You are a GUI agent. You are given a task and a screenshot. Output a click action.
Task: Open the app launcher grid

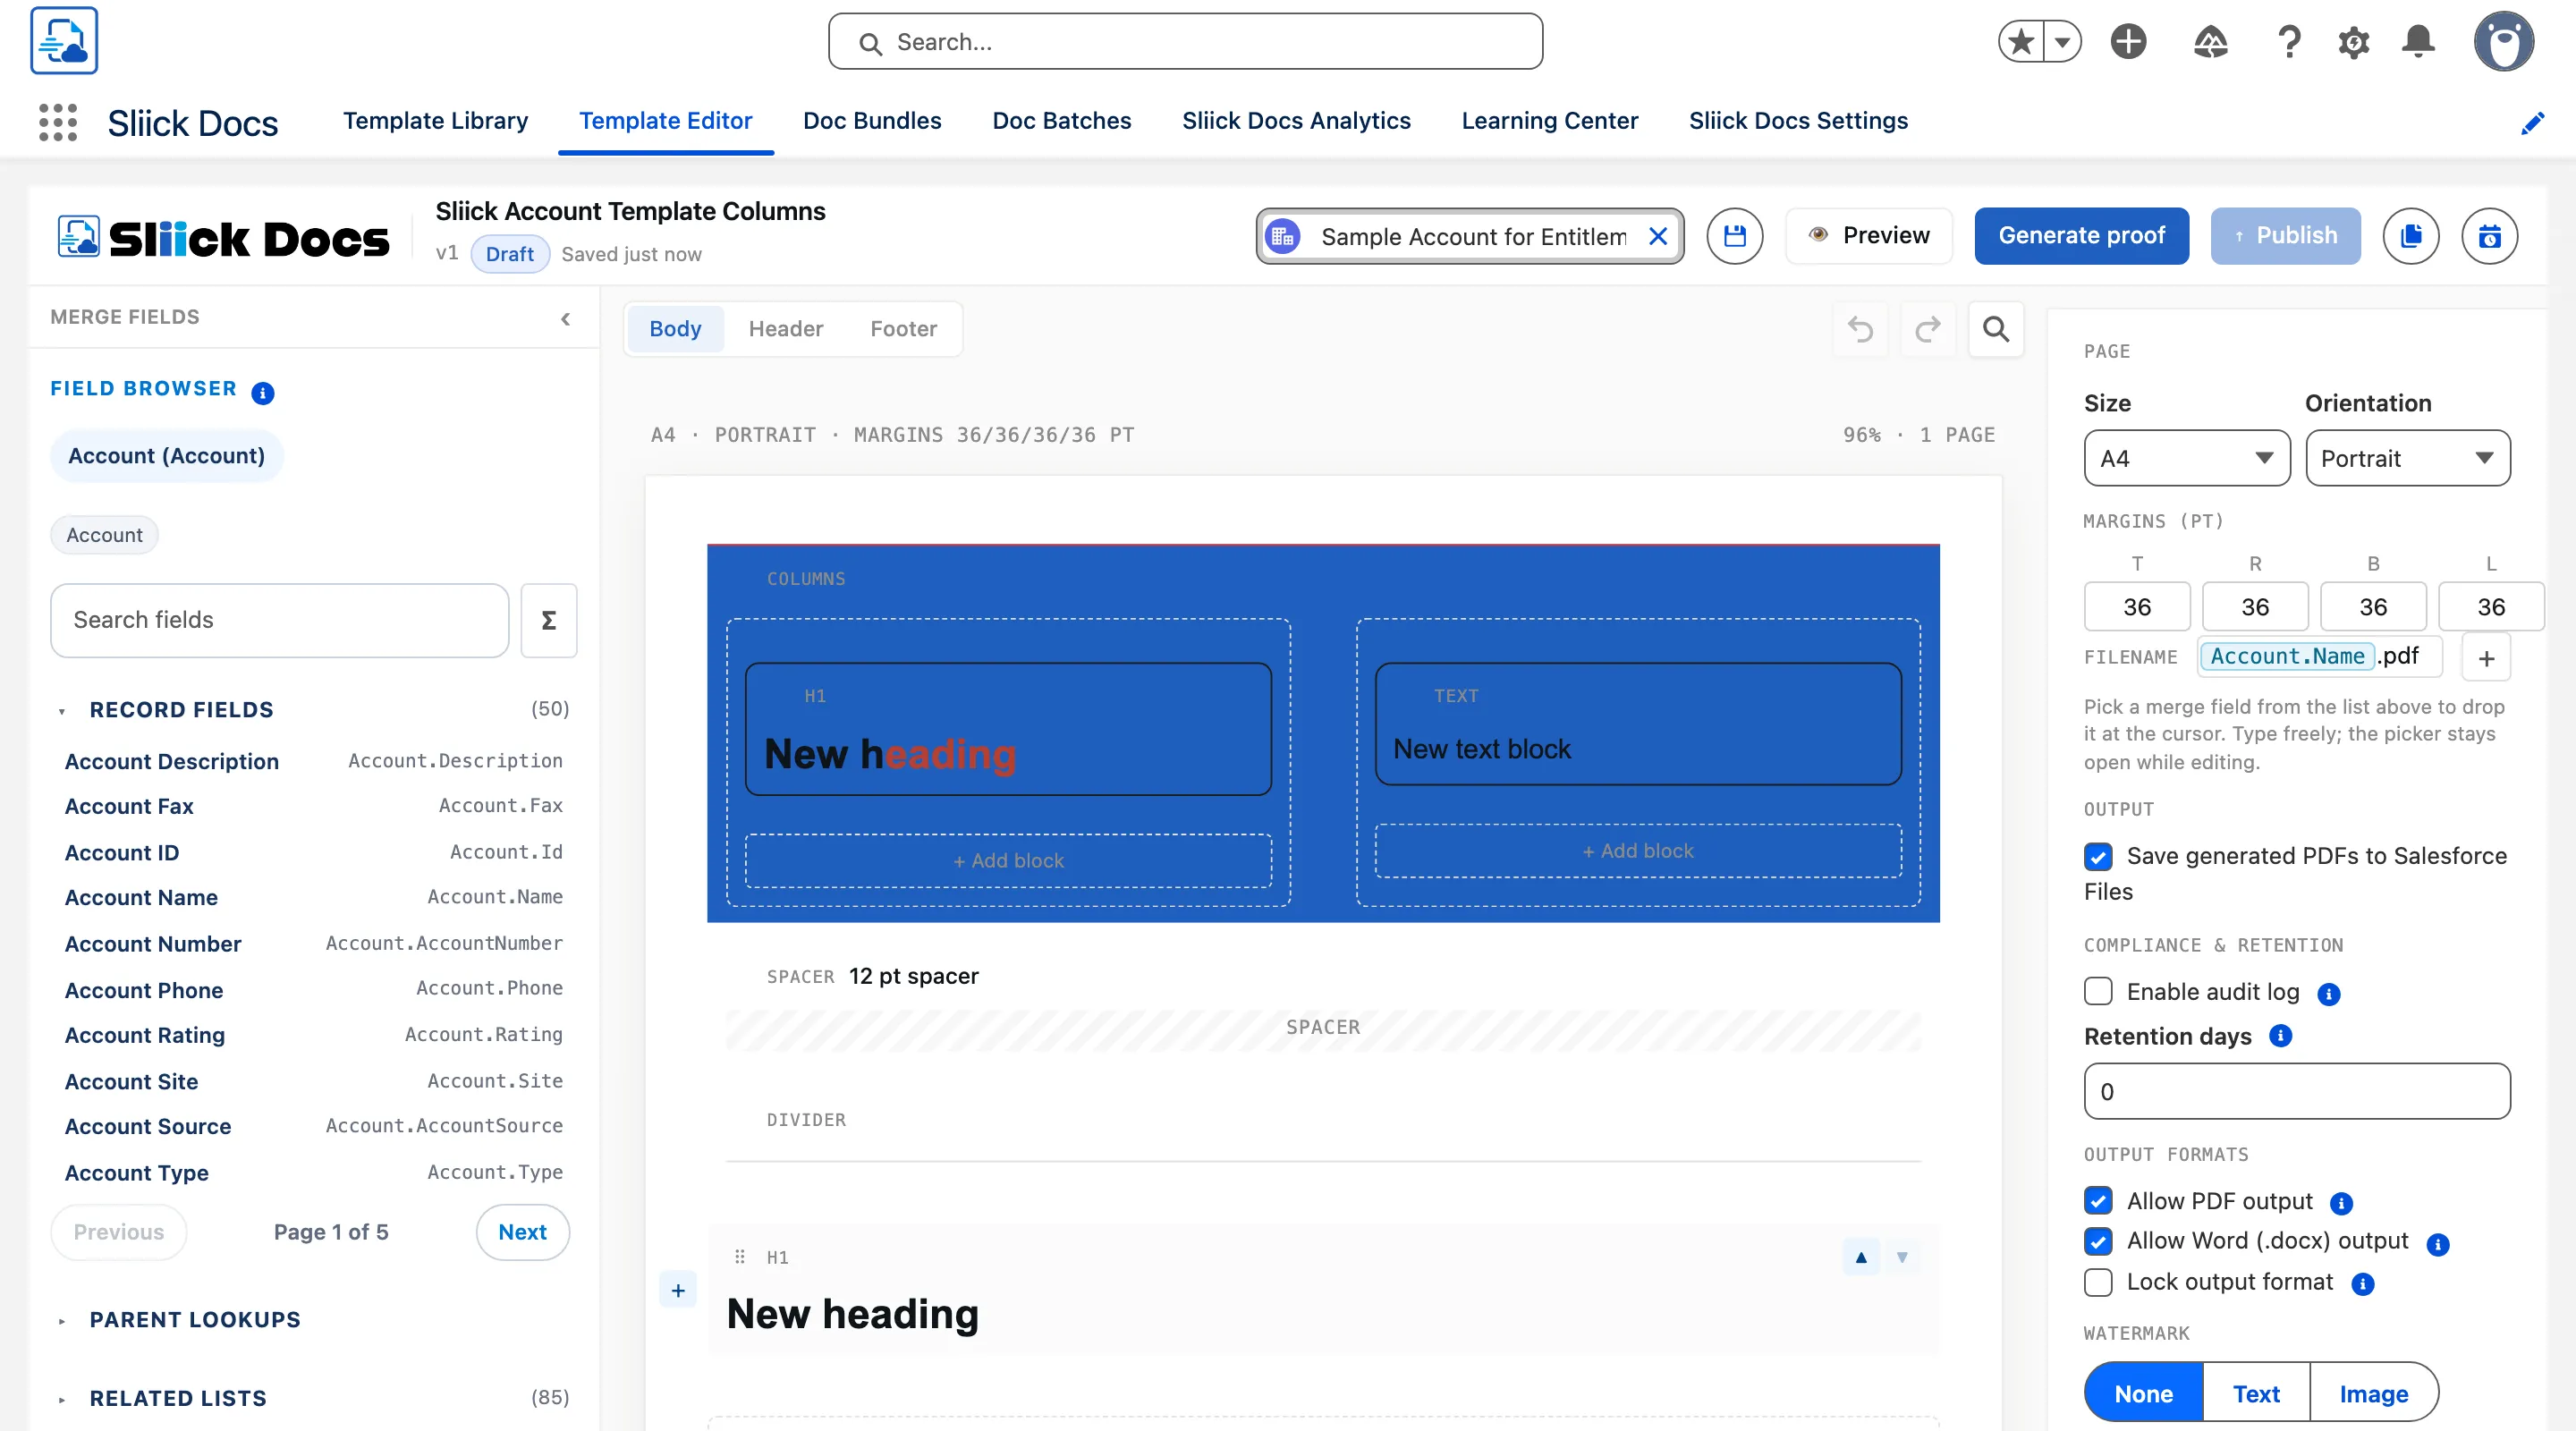coord(58,122)
